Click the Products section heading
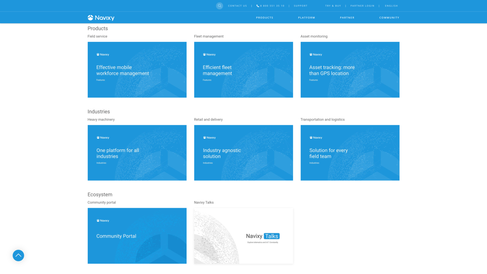 pos(98,28)
